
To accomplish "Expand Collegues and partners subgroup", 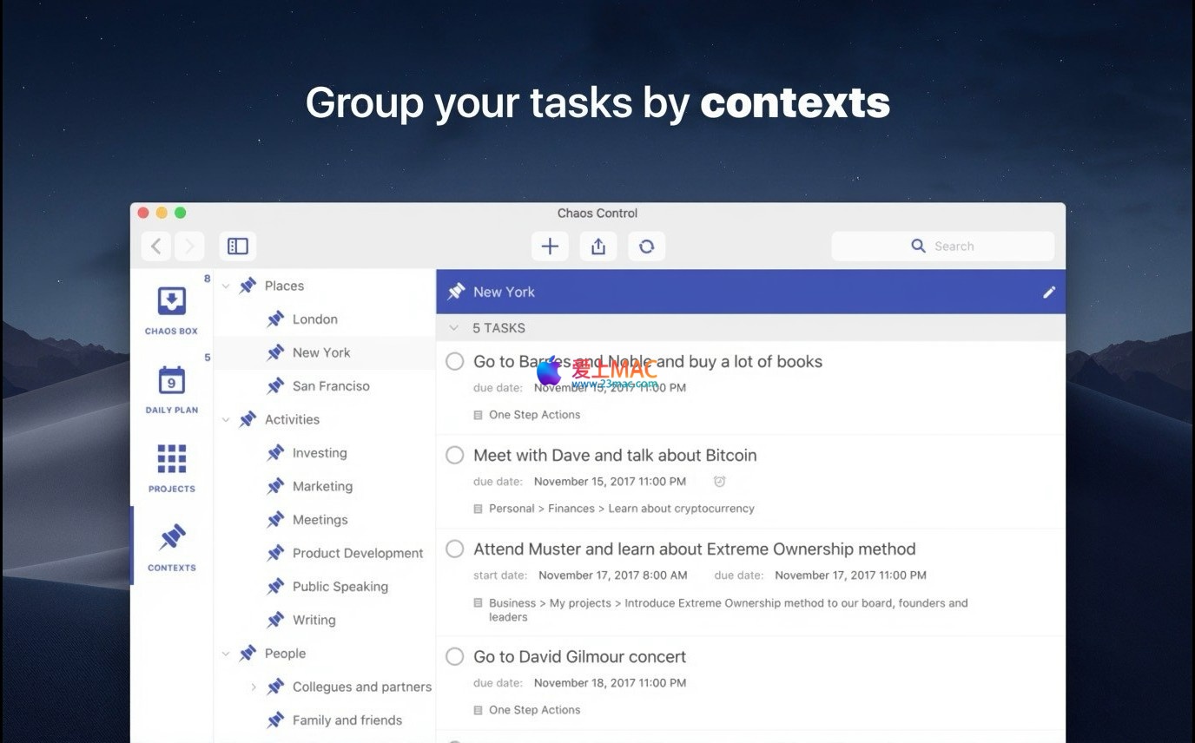I will pos(254,687).
